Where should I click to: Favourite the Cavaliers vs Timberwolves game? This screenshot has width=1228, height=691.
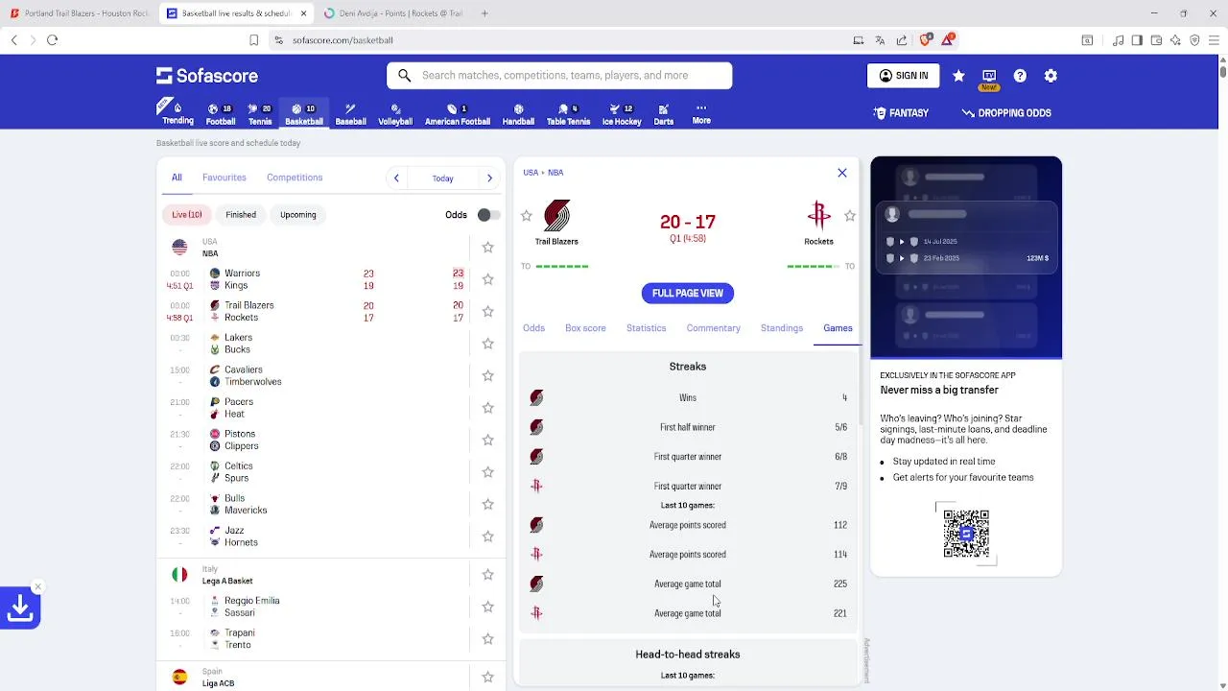[x=487, y=375]
